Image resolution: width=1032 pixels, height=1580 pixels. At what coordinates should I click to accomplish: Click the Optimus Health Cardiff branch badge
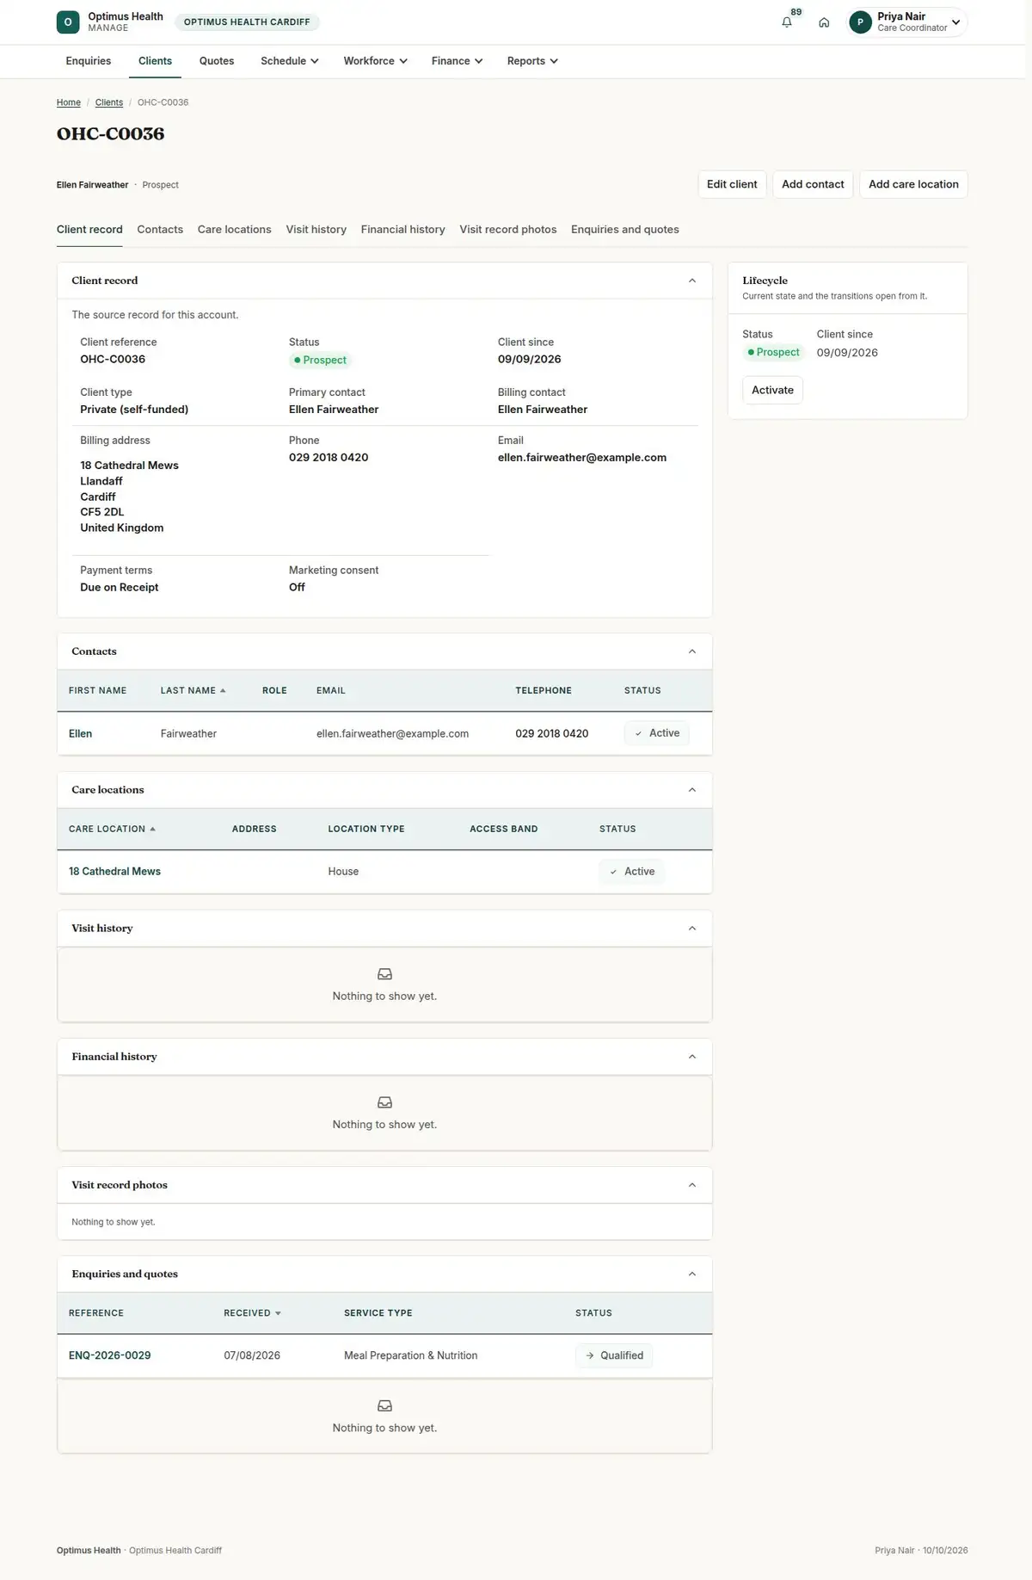247,22
